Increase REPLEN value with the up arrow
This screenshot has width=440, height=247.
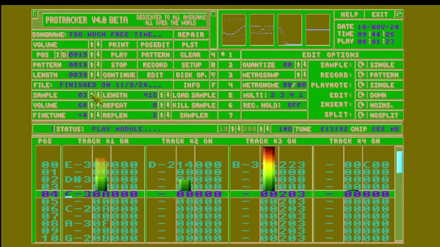162,115
